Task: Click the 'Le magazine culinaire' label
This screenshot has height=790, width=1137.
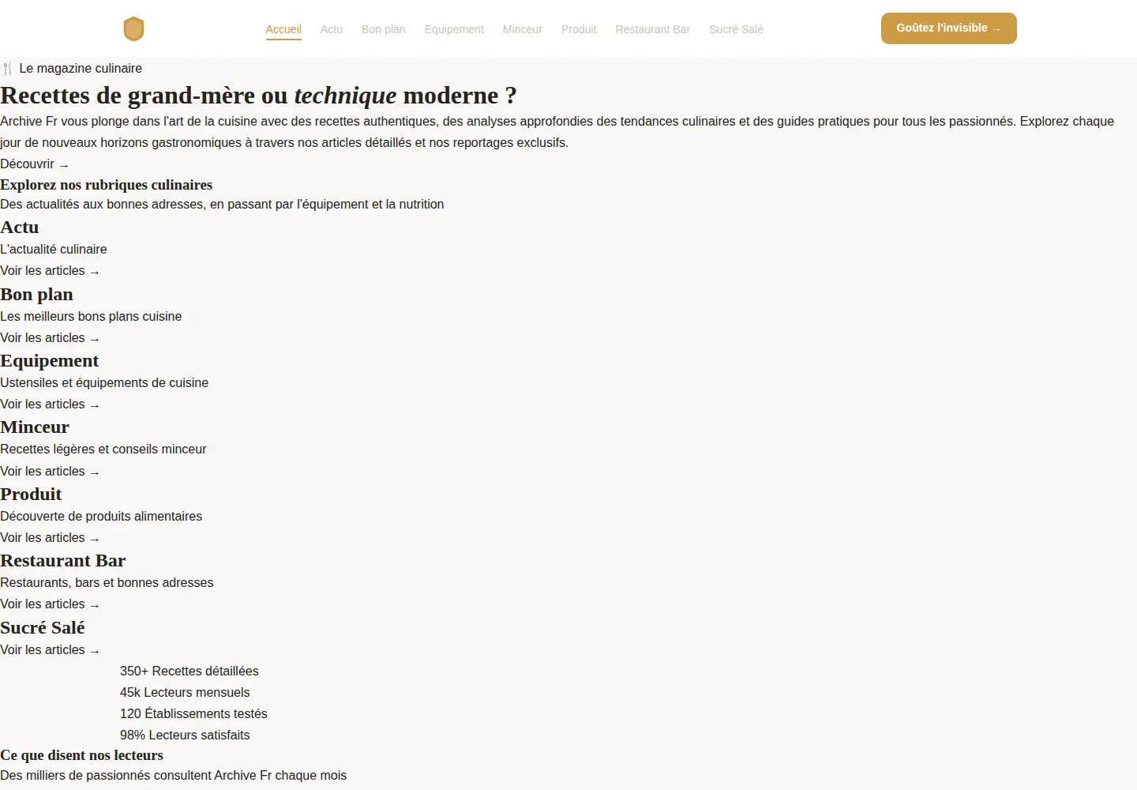Action: tap(81, 69)
